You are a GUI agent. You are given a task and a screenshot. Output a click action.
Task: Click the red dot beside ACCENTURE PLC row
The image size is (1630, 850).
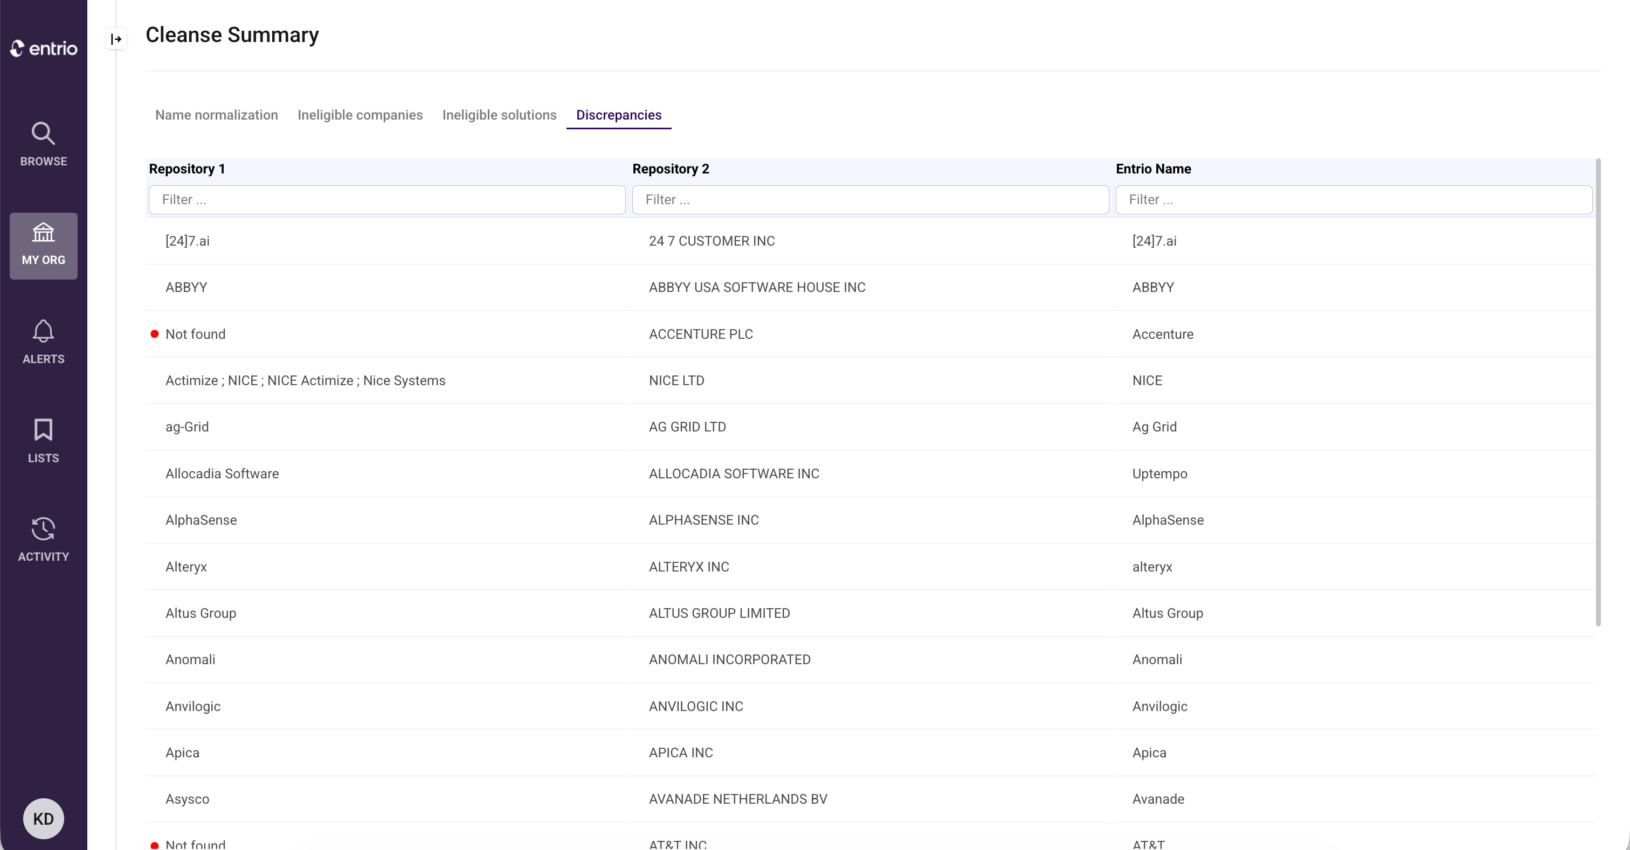[x=154, y=334]
